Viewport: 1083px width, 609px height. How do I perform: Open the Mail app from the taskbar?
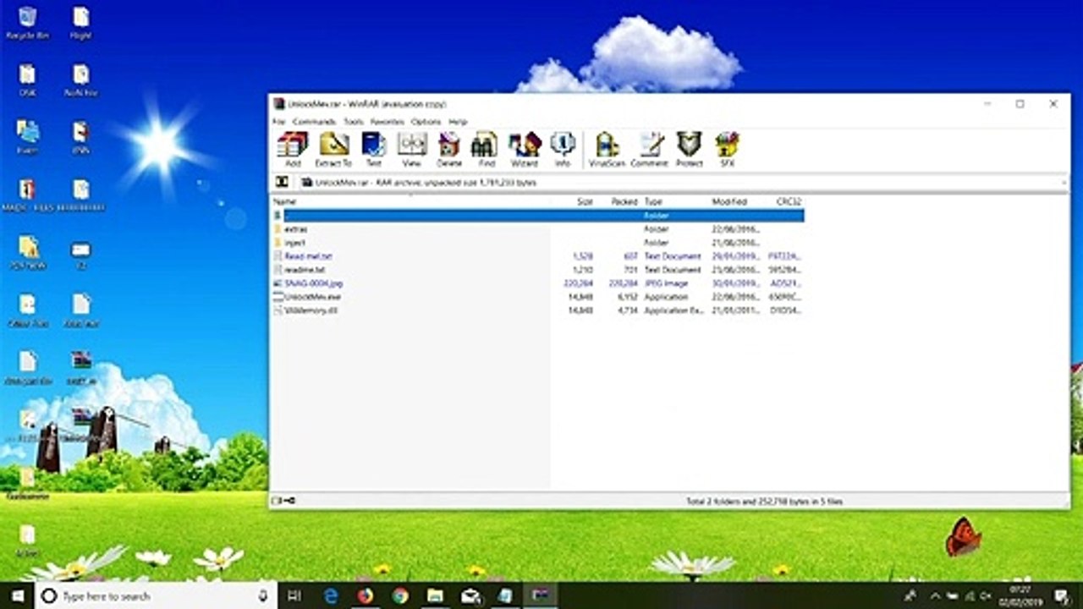click(x=470, y=595)
